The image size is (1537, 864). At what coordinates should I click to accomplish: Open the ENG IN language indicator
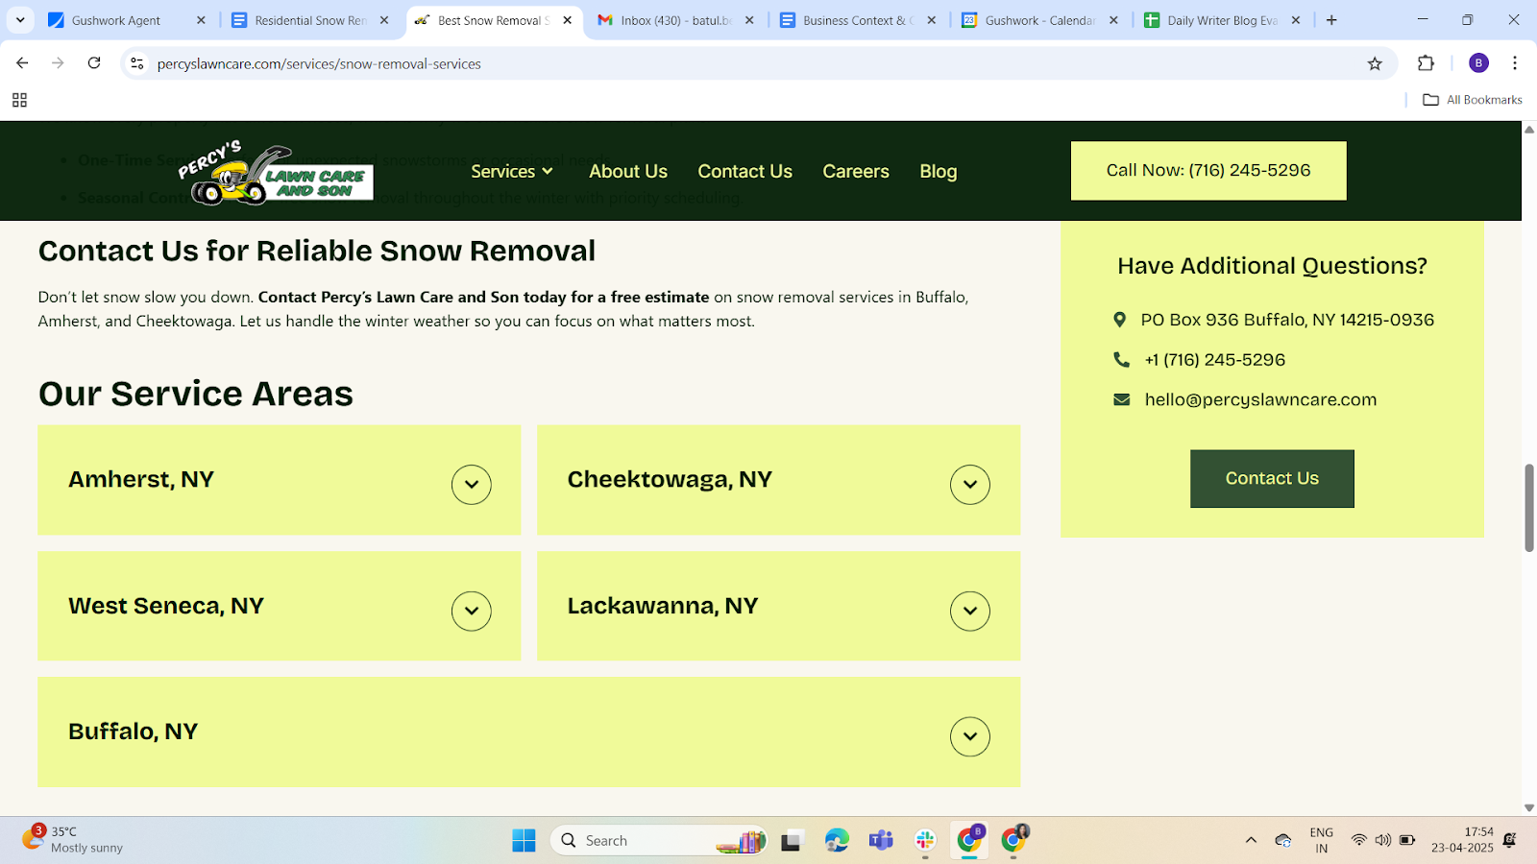(x=1322, y=840)
